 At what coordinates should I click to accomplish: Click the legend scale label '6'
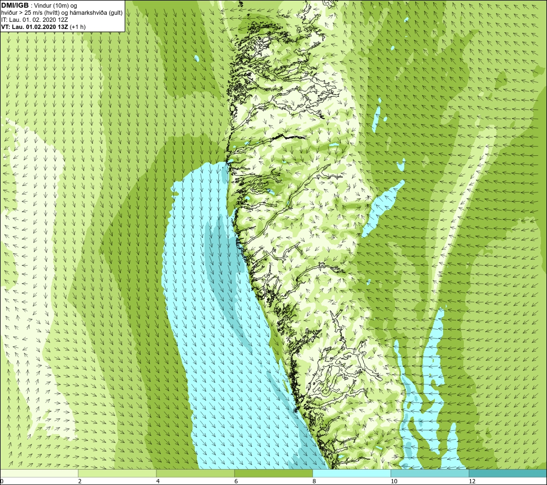click(x=236, y=481)
